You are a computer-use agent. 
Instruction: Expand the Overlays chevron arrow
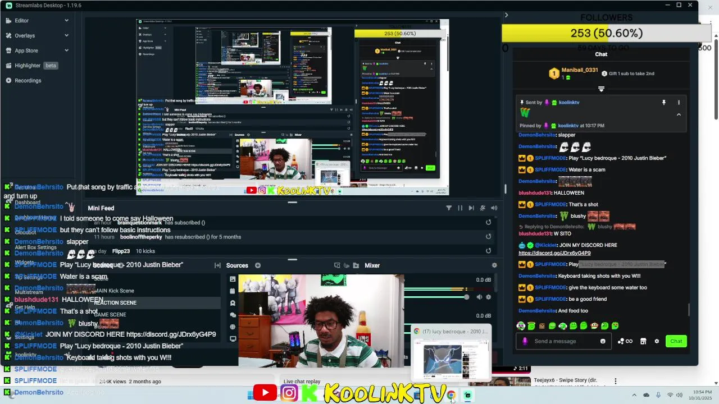[x=66, y=35]
